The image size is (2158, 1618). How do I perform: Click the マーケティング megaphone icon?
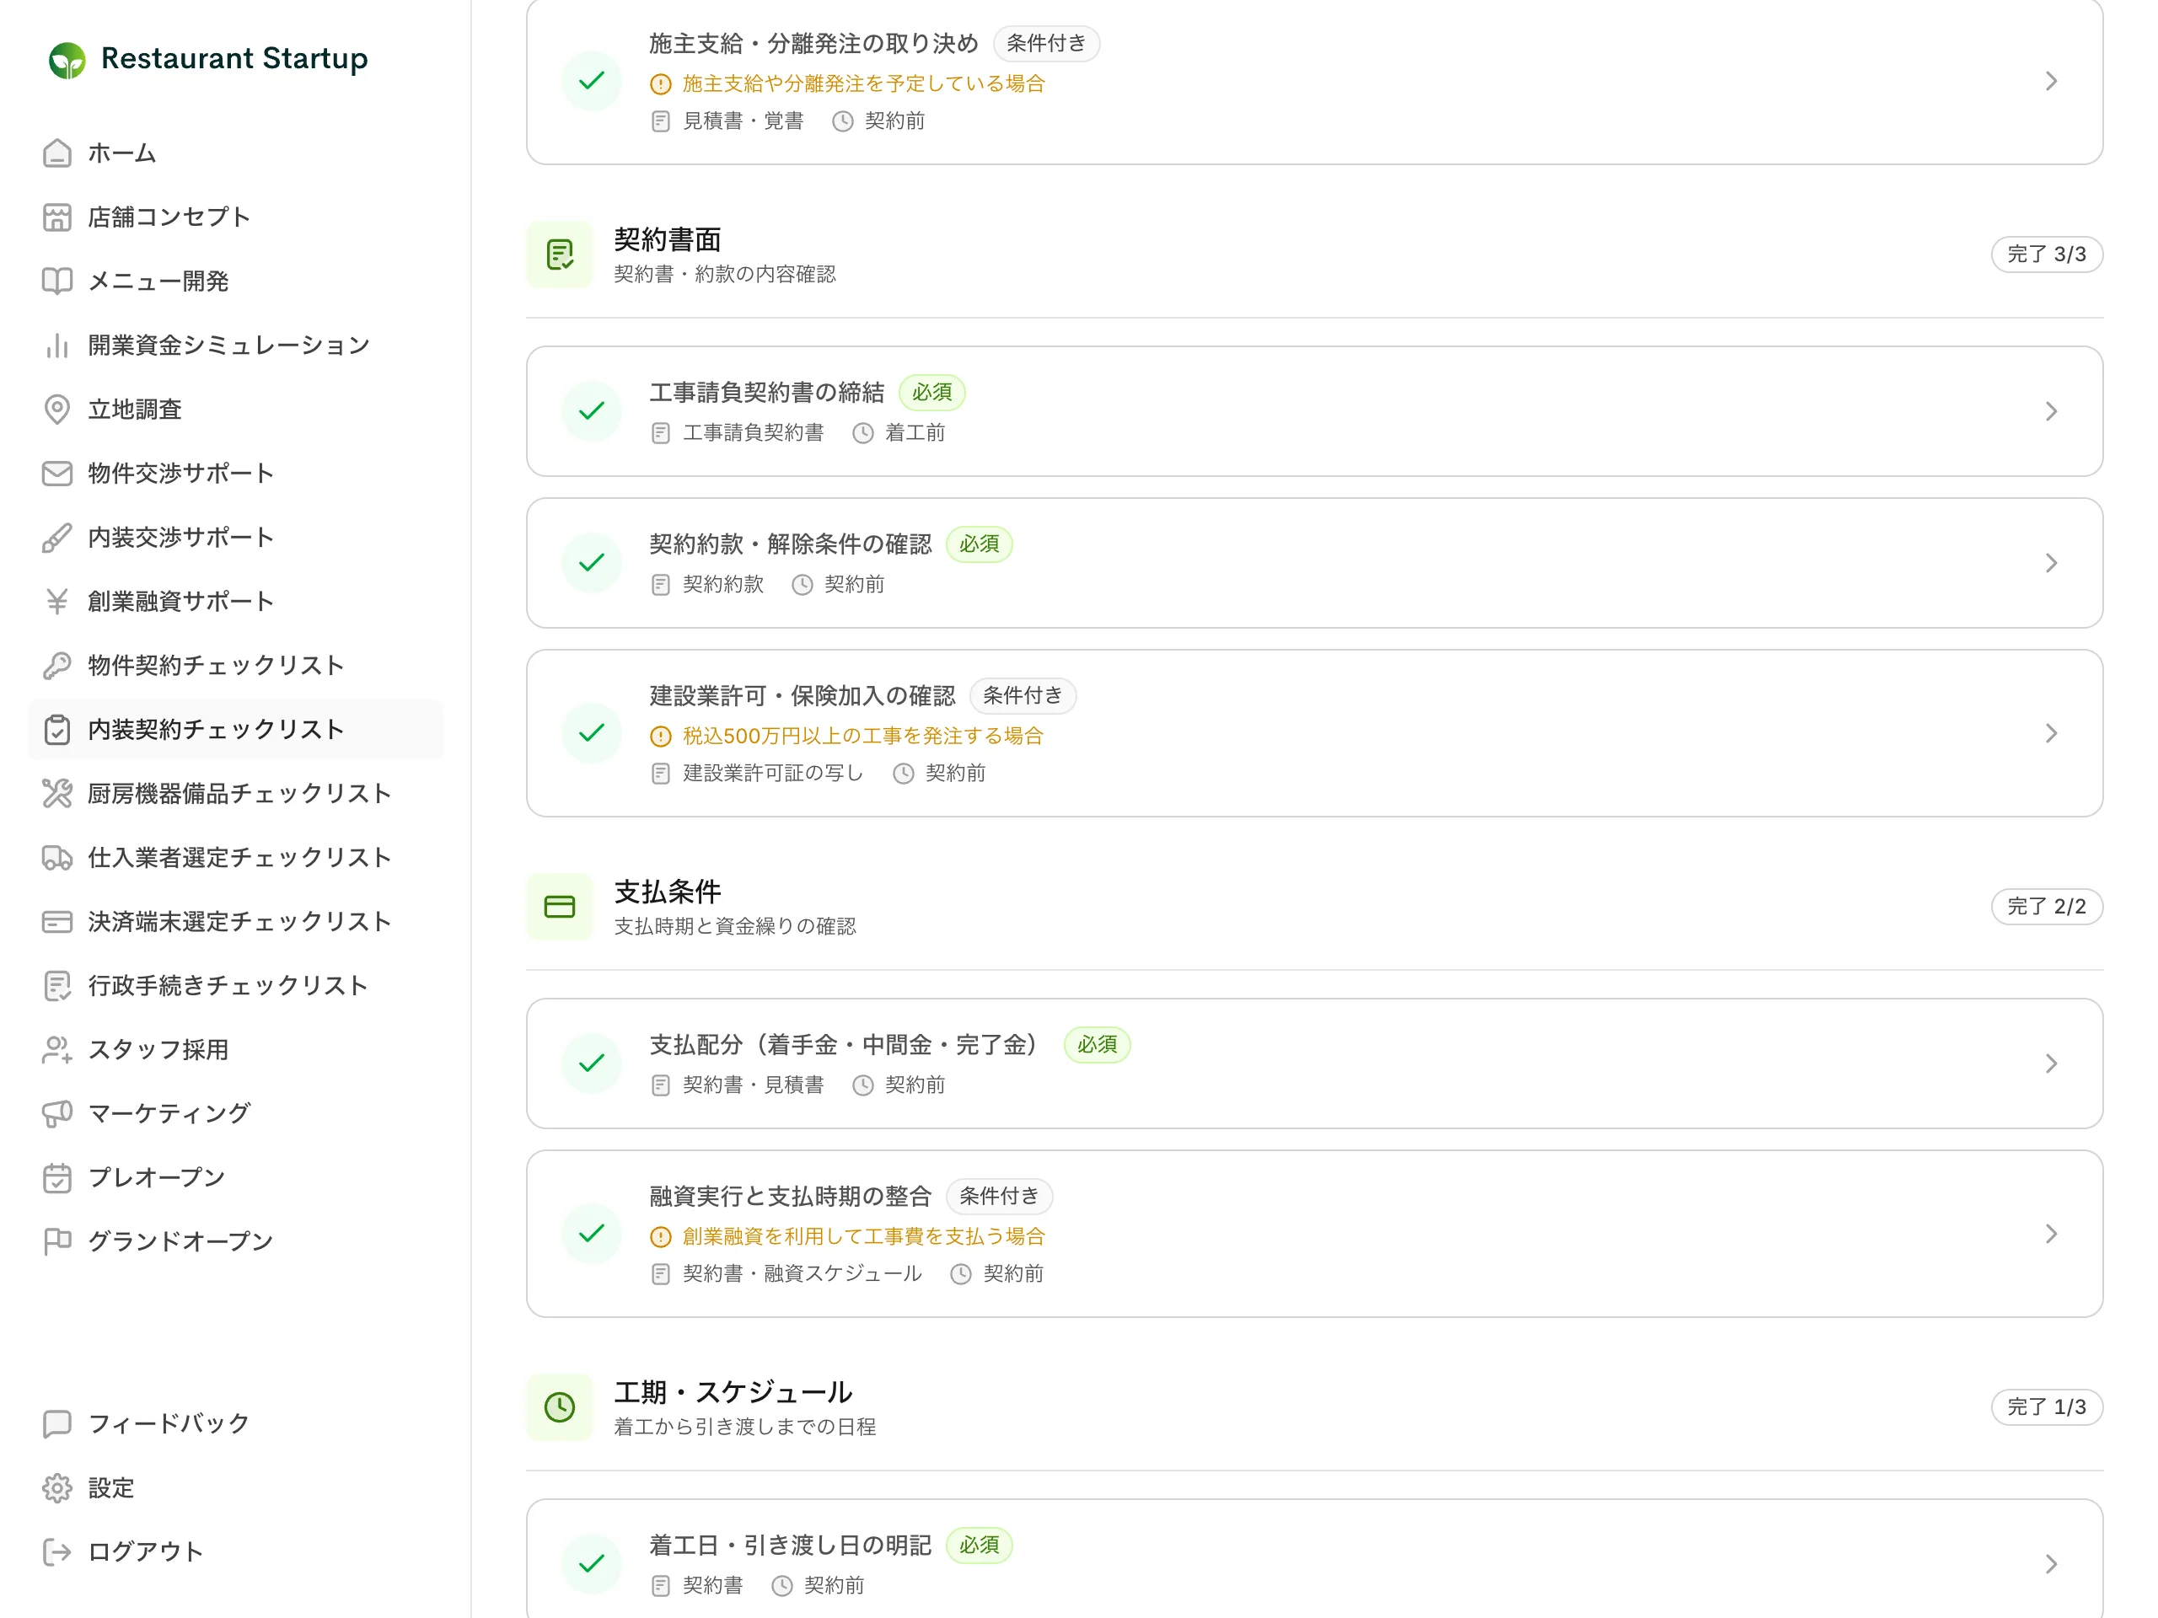click(x=57, y=1114)
